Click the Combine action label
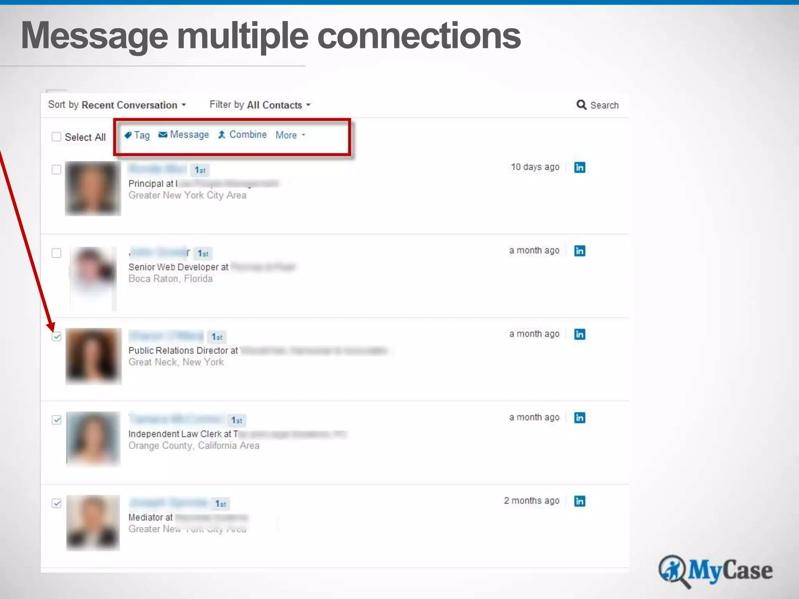 248,135
